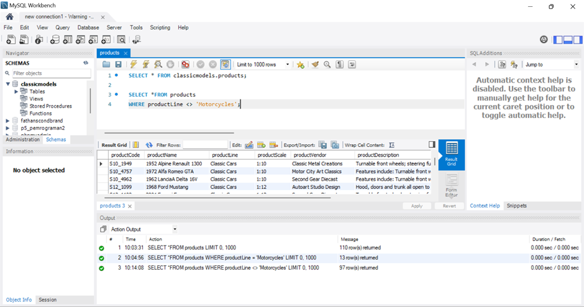Close the products 3 result tab
The image size is (584, 307).
(130, 206)
